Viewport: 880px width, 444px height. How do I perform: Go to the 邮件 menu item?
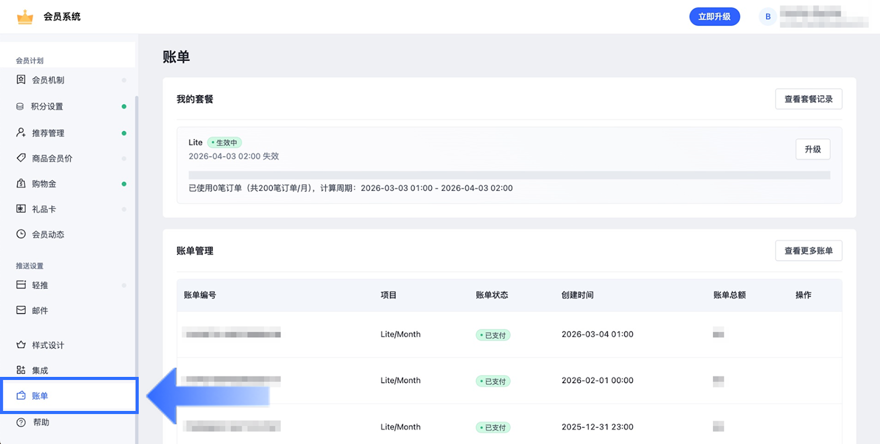pos(40,311)
